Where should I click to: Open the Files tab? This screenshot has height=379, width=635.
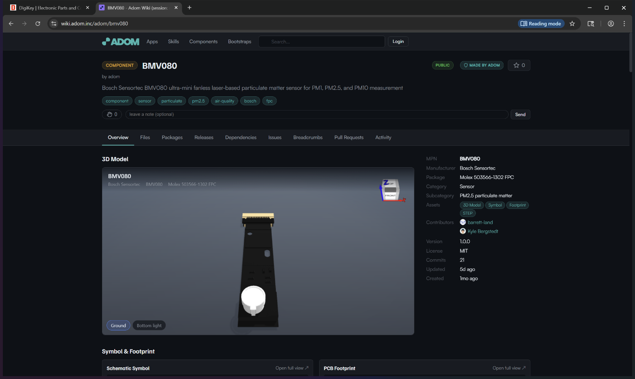(145, 137)
